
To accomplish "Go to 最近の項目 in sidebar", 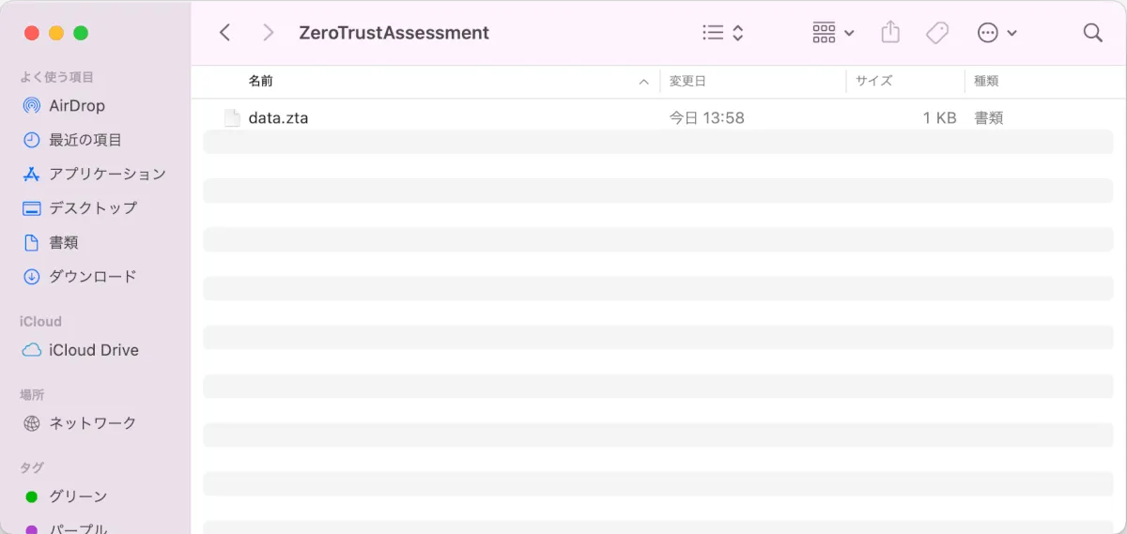I will click(85, 140).
